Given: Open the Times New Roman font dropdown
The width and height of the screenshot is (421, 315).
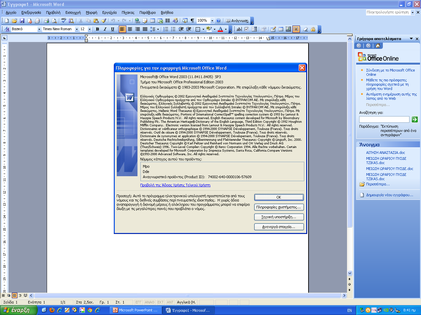Looking at the screenshot, I should (77, 29).
